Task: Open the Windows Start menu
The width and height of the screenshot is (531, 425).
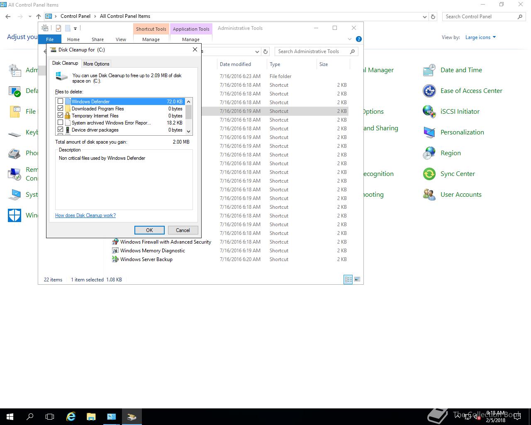Action: click(10, 417)
